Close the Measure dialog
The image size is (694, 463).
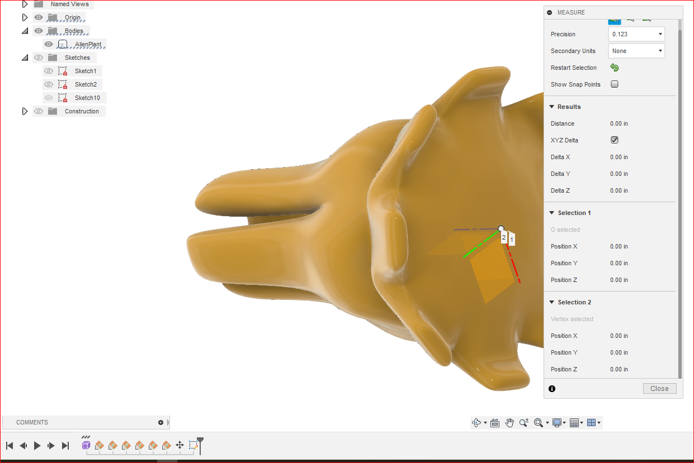[659, 388]
